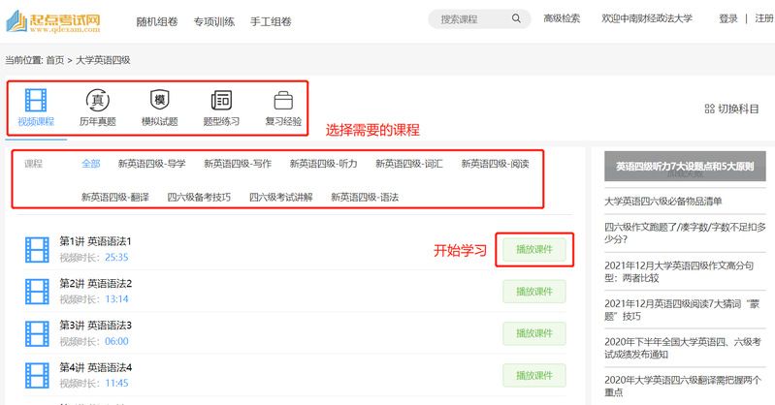Open the 题型练习 icon
Image resolution: width=775 pixels, height=405 pixels.
[221, 99]
